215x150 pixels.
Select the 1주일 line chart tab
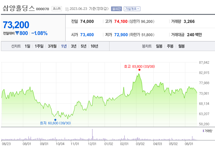39,46
